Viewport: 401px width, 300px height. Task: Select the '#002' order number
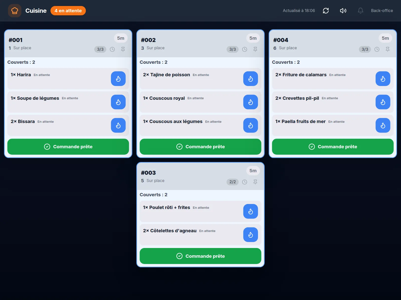148,40
